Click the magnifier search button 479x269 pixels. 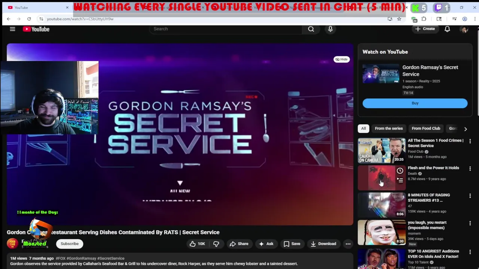[311, 29]
